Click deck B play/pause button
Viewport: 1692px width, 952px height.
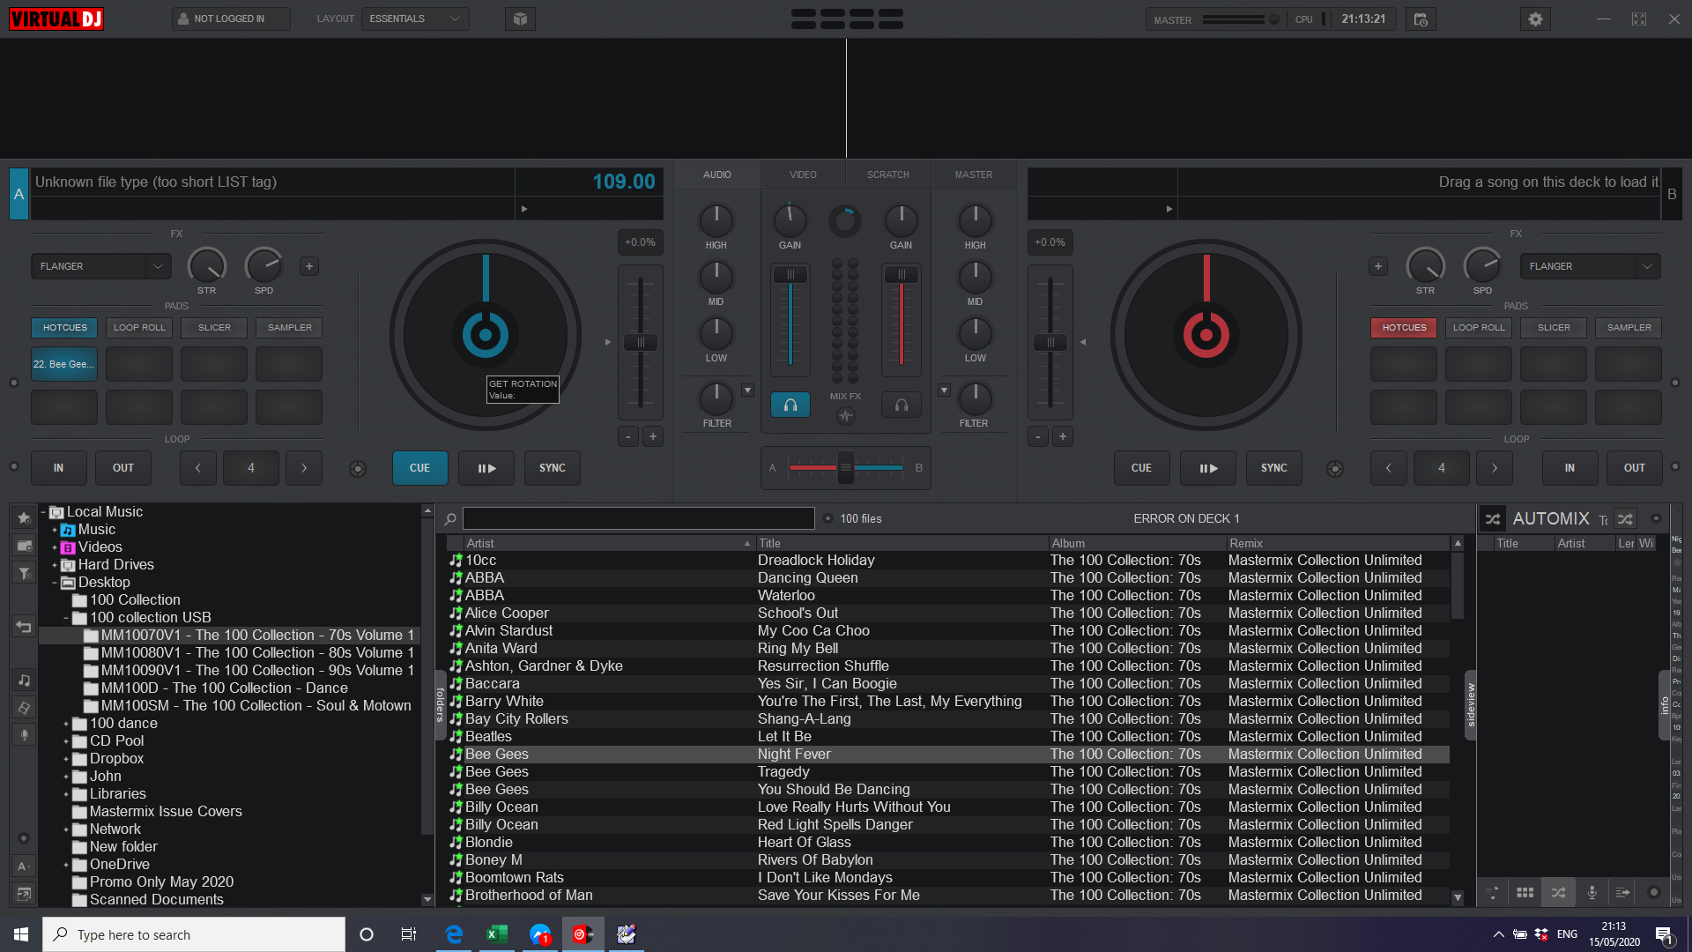coord(1208,468)
